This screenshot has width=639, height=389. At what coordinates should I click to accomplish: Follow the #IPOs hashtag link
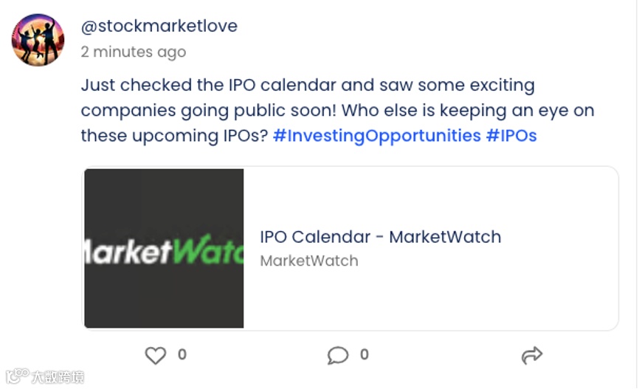(511, 136)
